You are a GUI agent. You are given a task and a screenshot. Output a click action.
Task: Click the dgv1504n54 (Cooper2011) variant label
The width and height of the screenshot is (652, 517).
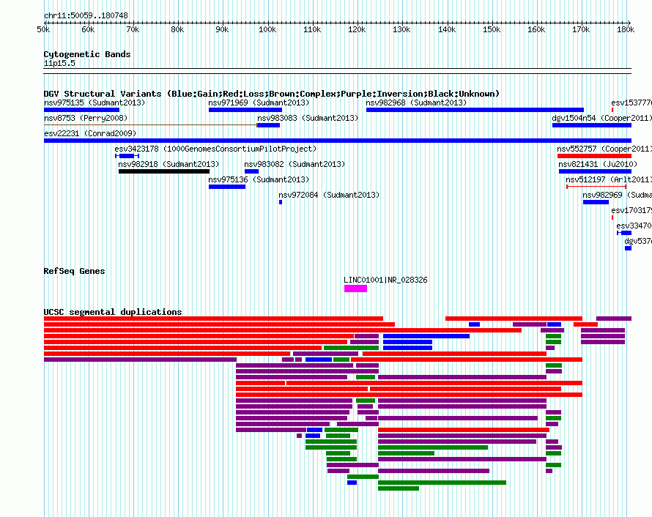601,118
